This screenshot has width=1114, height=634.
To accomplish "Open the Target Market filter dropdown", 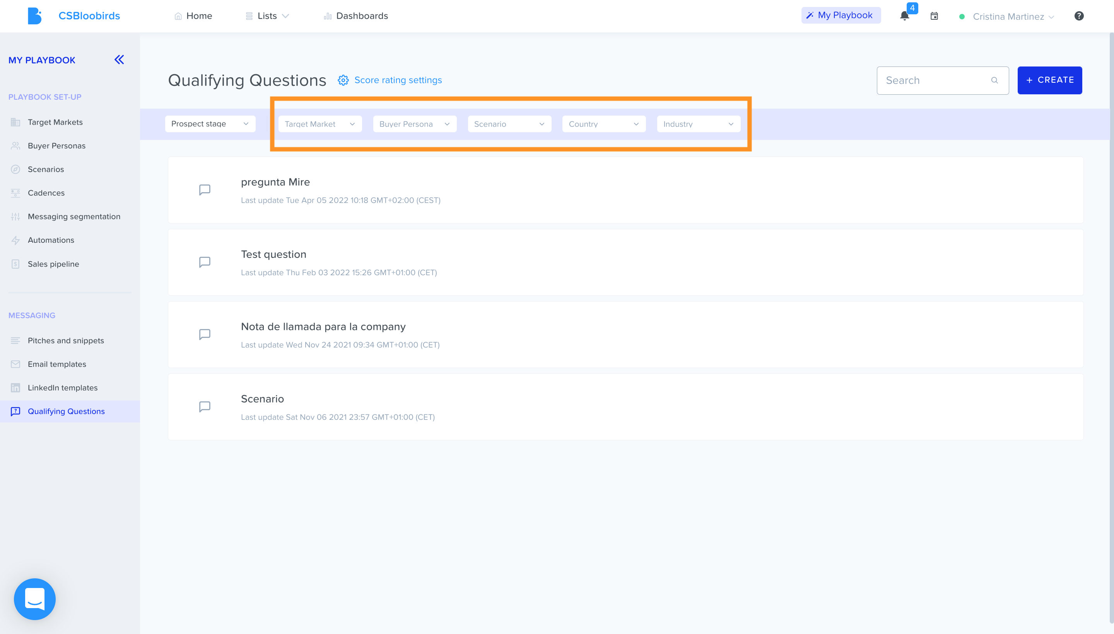I will (x=320, y=124).
